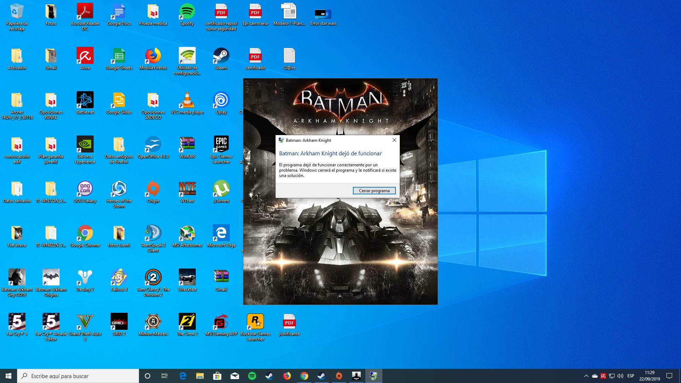Select the Origin desktop shortcut

[x=153, y=191]
